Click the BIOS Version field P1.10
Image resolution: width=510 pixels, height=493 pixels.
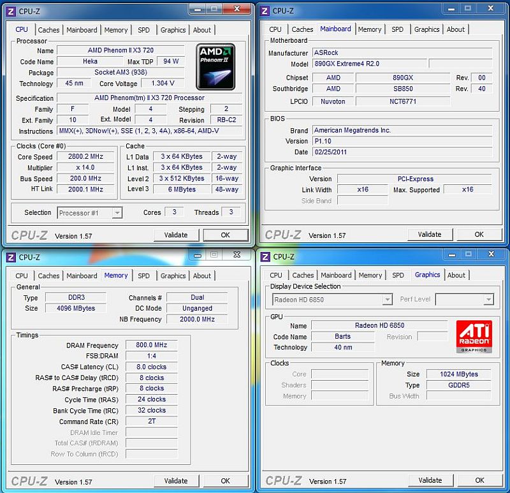point(402,141)
